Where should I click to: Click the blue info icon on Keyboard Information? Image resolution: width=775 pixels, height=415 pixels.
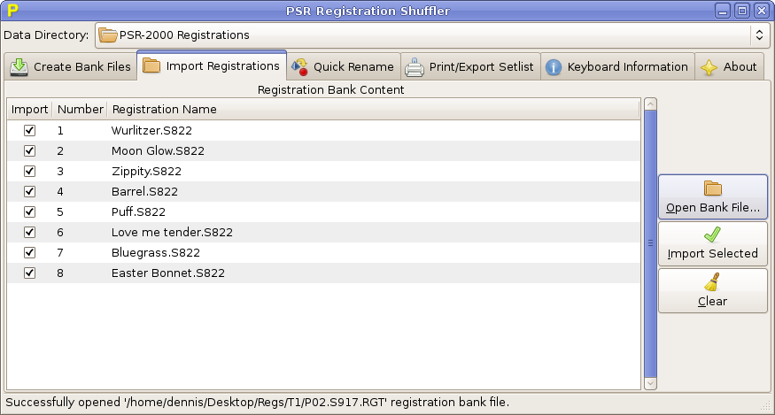[553, 66]
